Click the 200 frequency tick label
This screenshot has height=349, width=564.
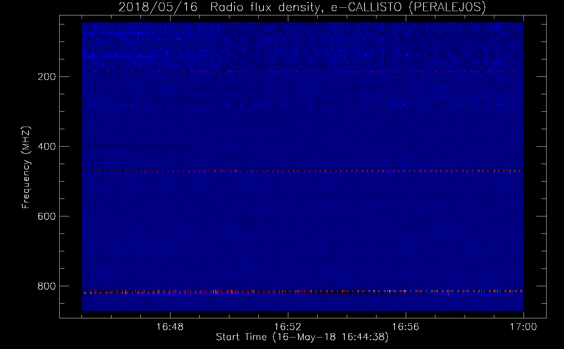point(47,77)
